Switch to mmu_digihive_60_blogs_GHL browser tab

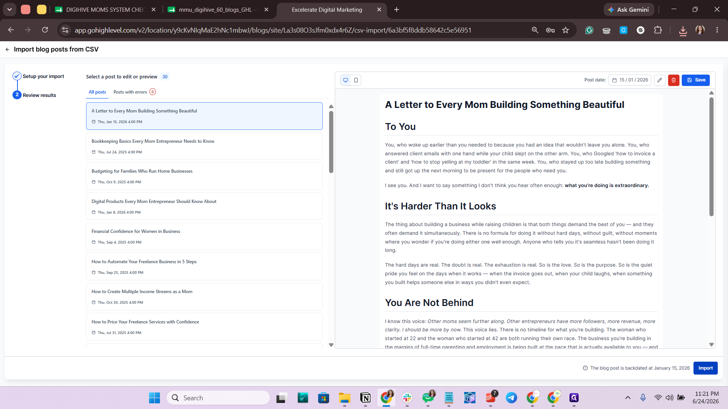tap(218, 10)
